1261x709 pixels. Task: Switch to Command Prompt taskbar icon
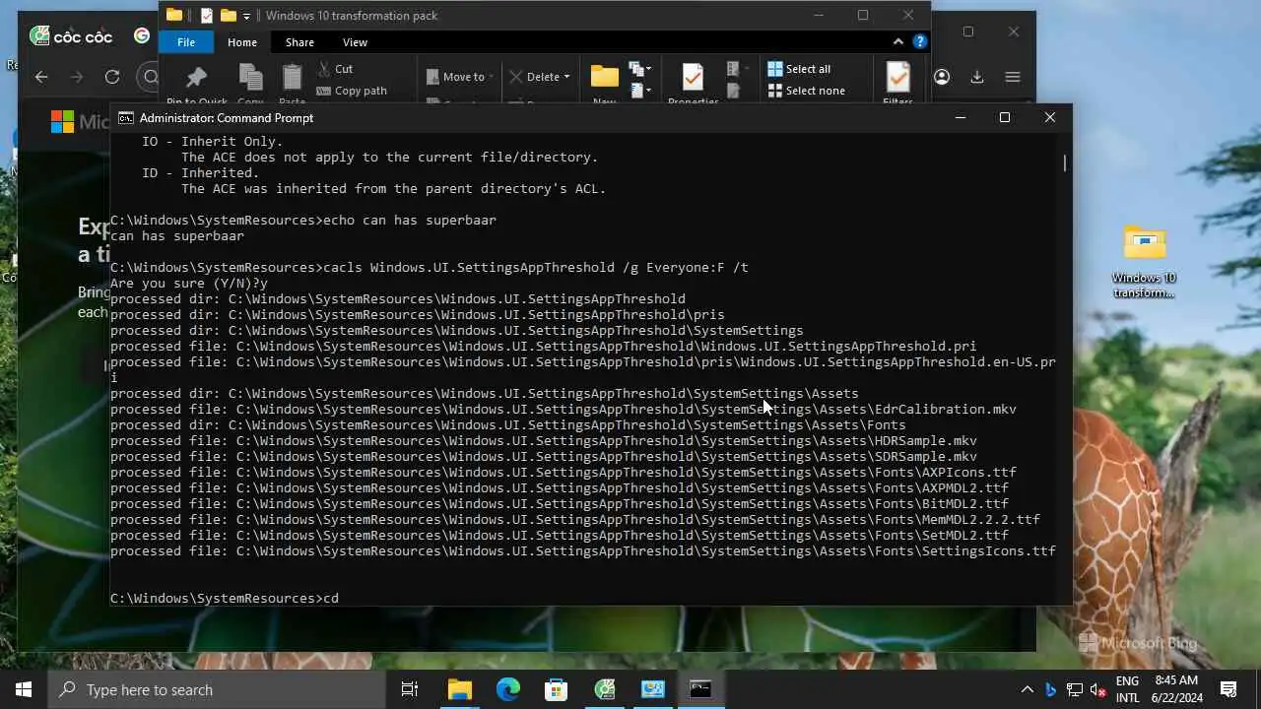pyautogui.click(x=700, y=689)
